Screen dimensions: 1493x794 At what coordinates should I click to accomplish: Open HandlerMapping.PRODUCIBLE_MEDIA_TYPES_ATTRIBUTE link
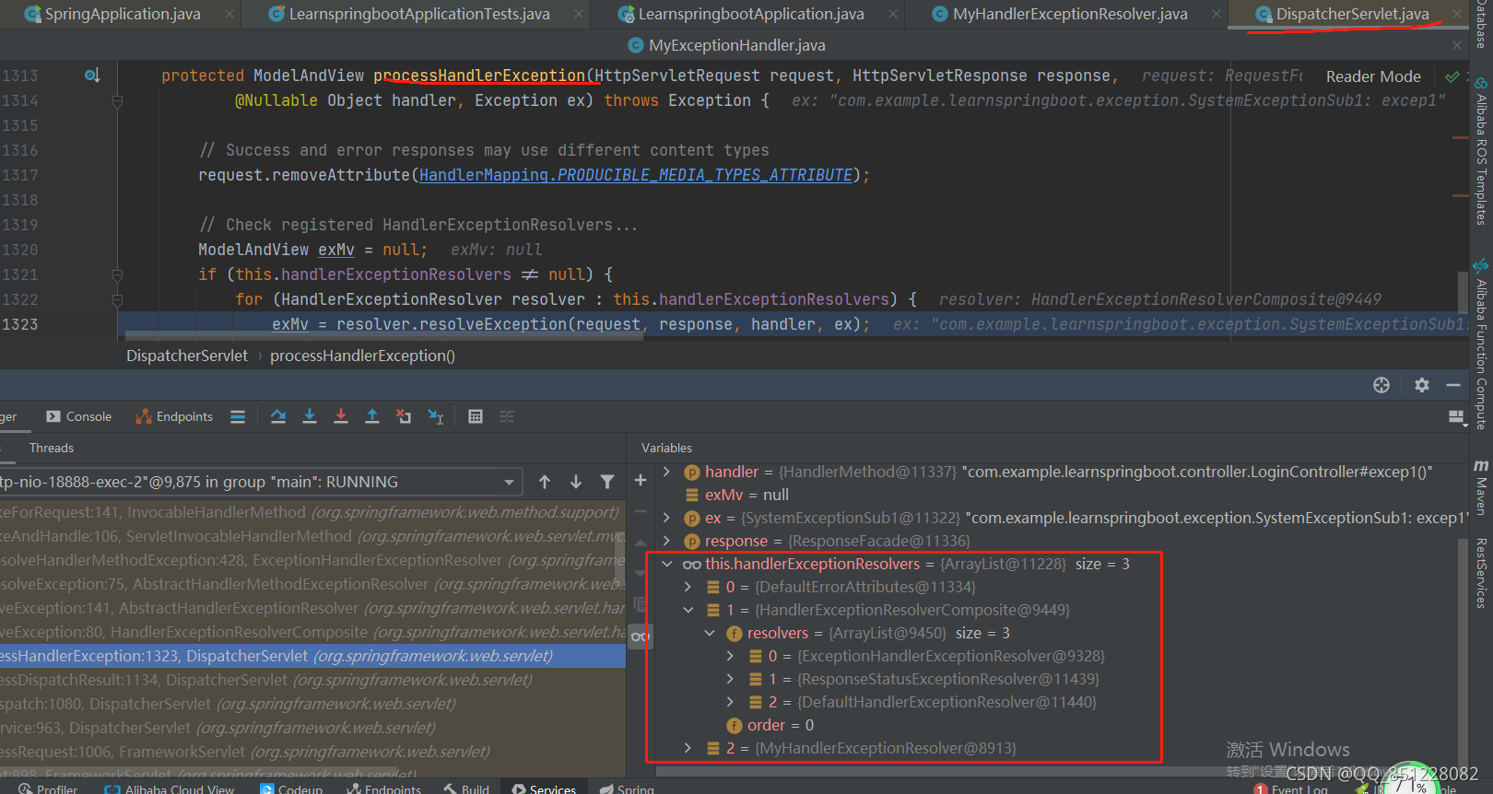tap(636, 175)
